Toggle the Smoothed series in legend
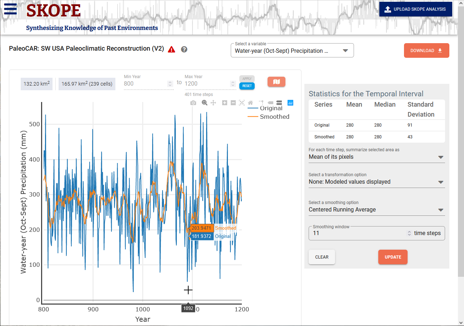Image resolution: width=464 pixels, height=326 pixels. [x=269, y=117]
